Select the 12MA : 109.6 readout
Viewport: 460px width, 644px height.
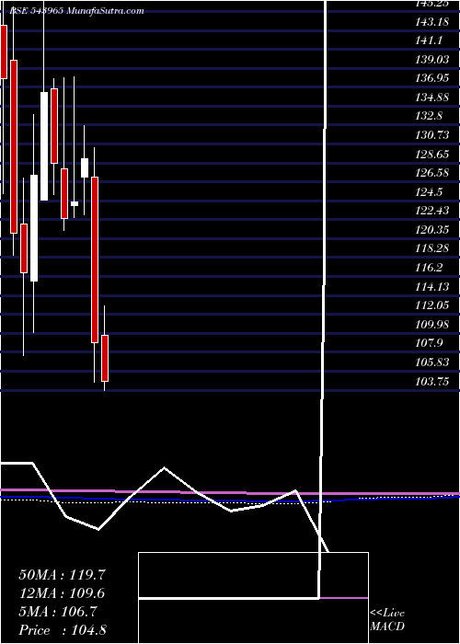pyautogui.click(x=62, y=593)
